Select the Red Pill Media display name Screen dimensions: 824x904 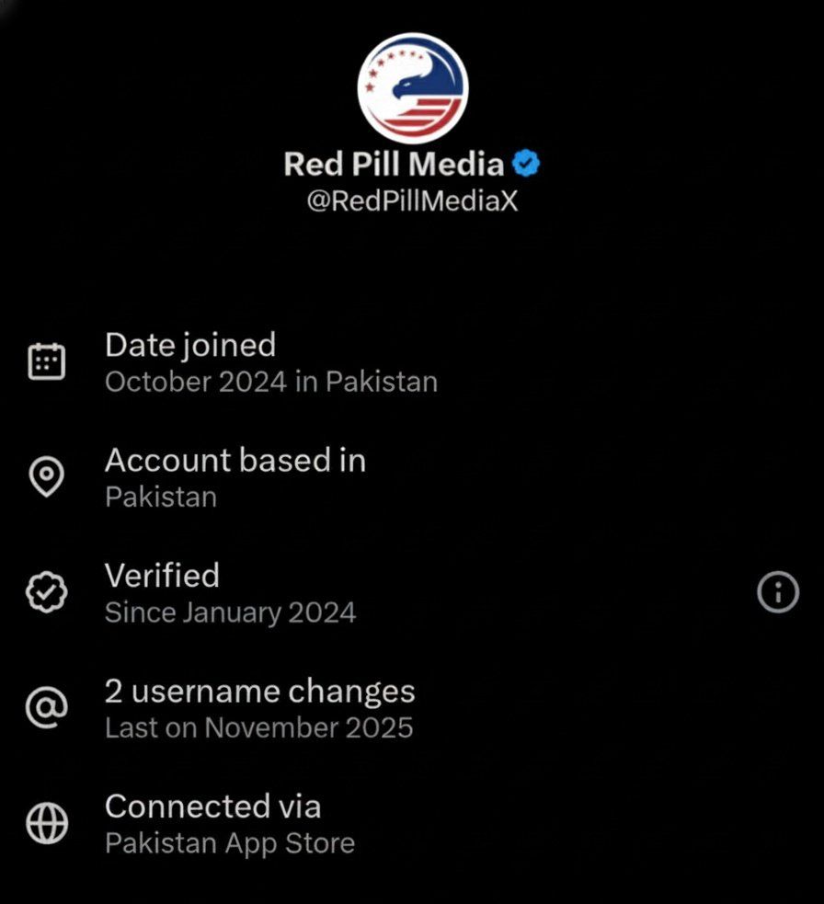(394, 164)
